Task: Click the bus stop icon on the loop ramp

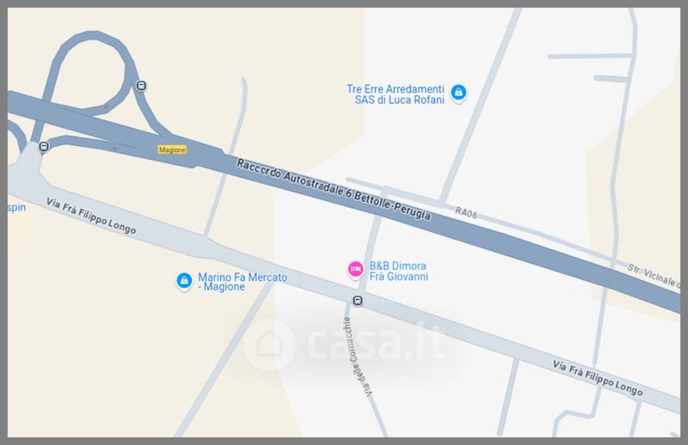Action: (x=141, y=86)
